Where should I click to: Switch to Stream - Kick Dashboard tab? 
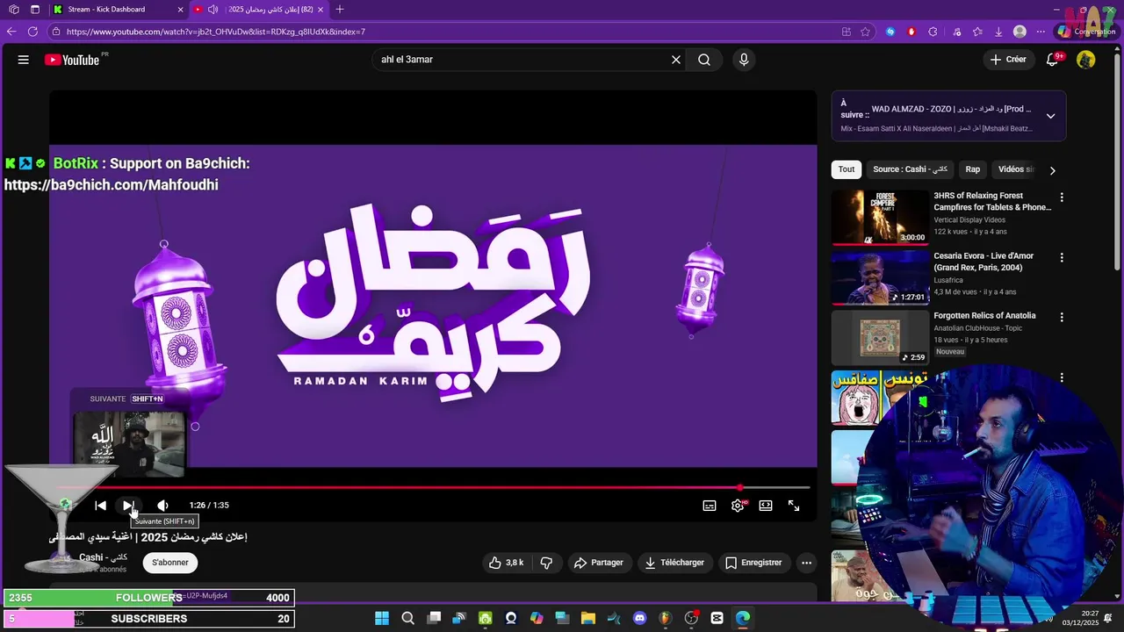point(119,10)
